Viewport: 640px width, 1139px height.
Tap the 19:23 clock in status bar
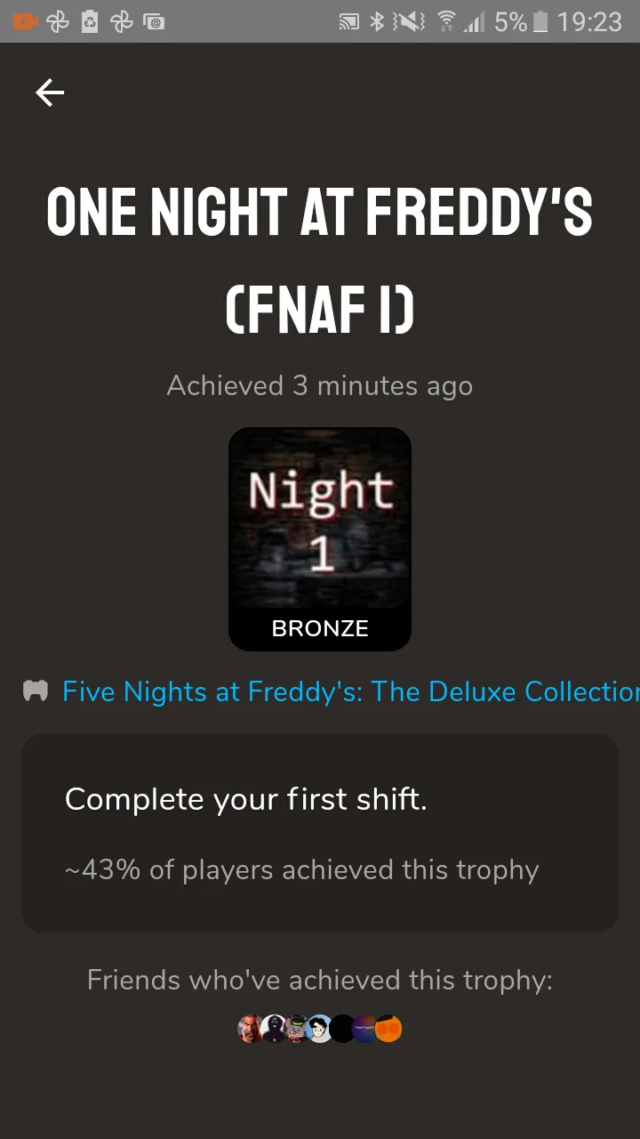point(589,22)
